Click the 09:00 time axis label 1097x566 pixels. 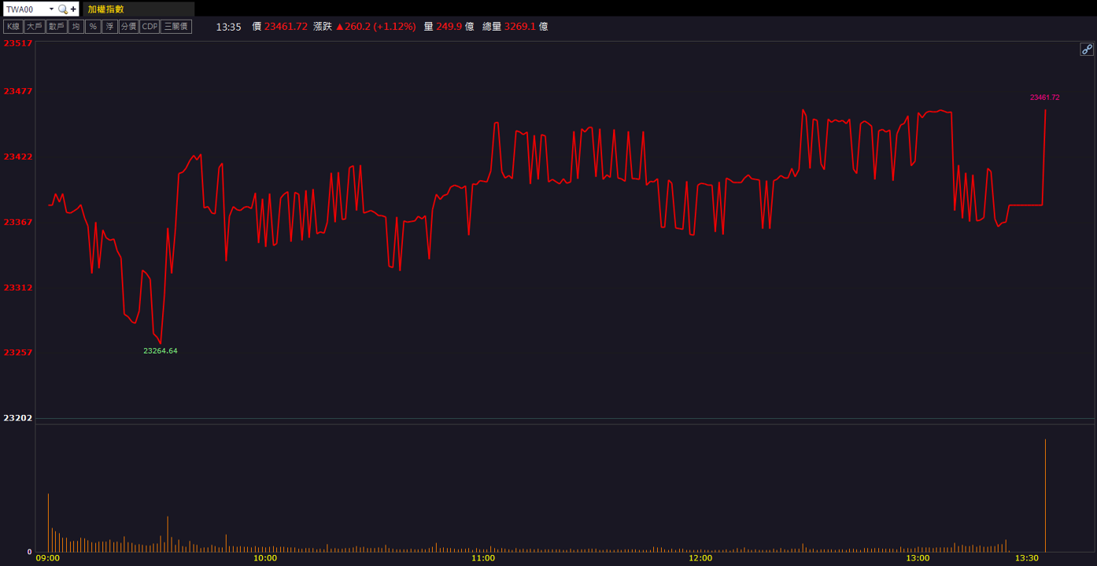click(48, 558)
